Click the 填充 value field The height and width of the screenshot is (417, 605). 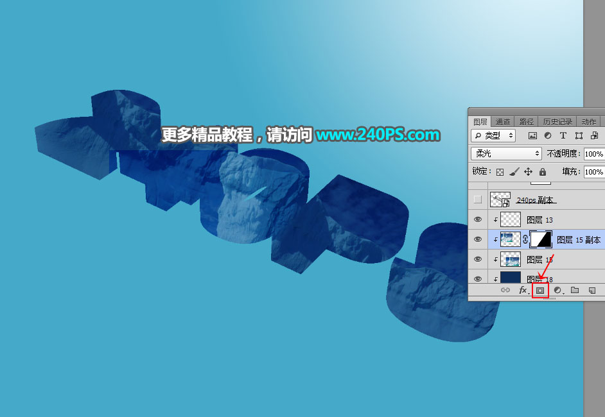594,172
